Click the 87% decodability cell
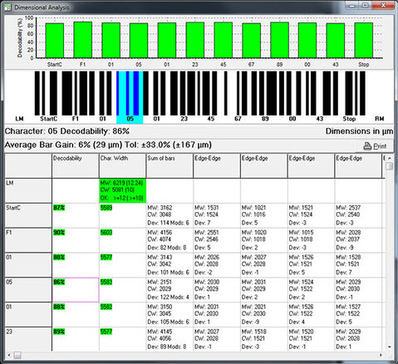Image resolution: width=398 pixels, height=364 pixels. pyautogui.click(x=76, y=215)
